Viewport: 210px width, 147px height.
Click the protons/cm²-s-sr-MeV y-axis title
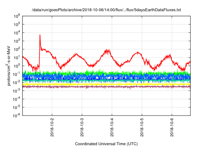(x=9, y=66)
